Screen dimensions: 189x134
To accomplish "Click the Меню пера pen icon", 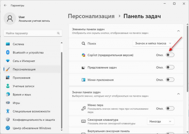I will point(83,108).
